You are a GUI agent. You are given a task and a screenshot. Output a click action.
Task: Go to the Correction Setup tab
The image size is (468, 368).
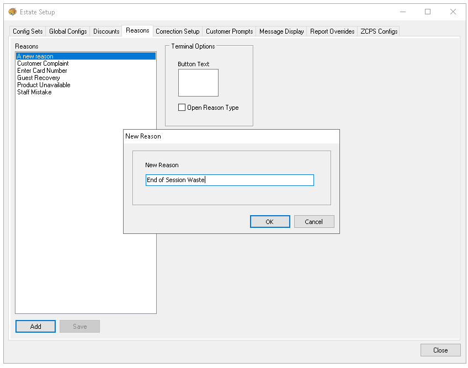[x=177, y=31]
